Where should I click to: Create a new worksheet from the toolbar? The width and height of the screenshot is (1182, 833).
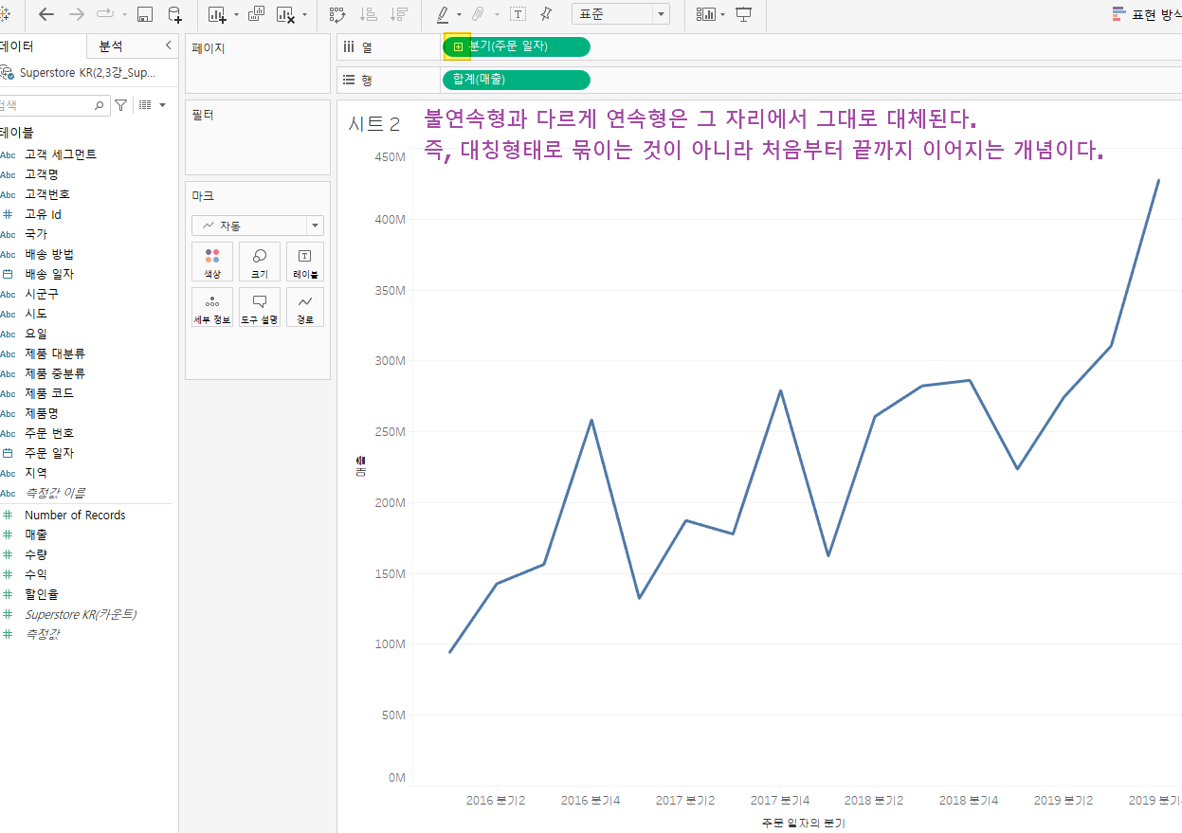pyautogui.click(x=217, y=14)
